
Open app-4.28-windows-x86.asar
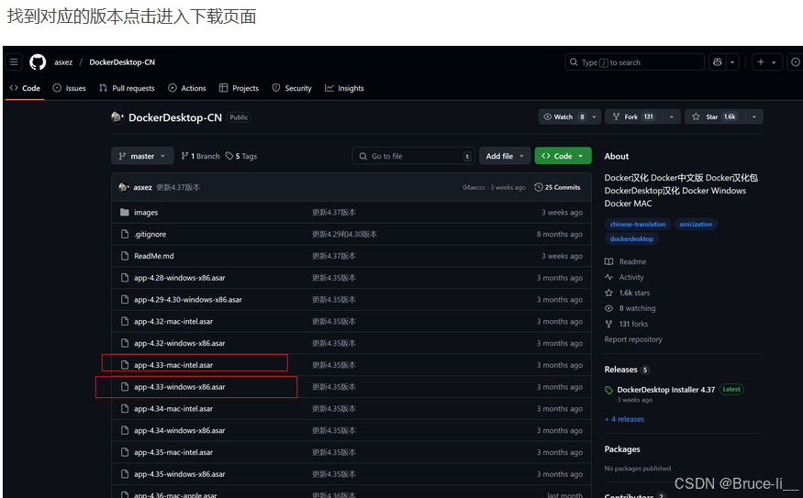point(179,278)
